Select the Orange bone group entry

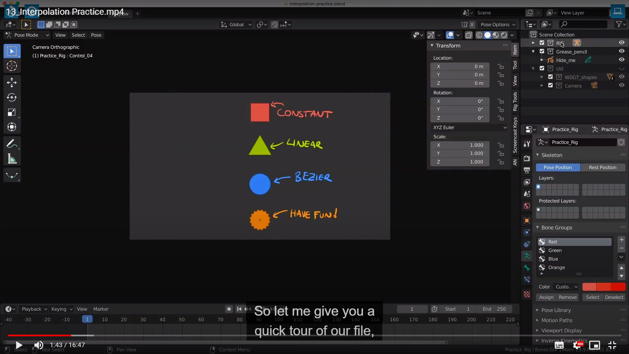coord(556,267)
